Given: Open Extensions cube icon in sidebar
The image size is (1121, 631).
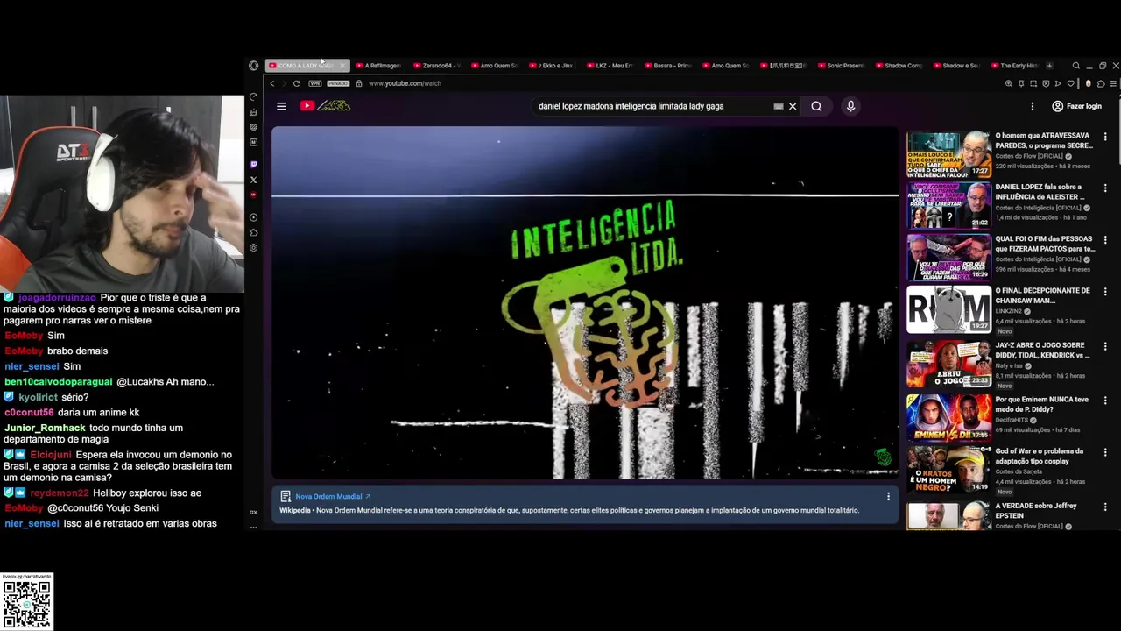Looking at the screenshot, I should pyautogui.click(x=253, y=232).
